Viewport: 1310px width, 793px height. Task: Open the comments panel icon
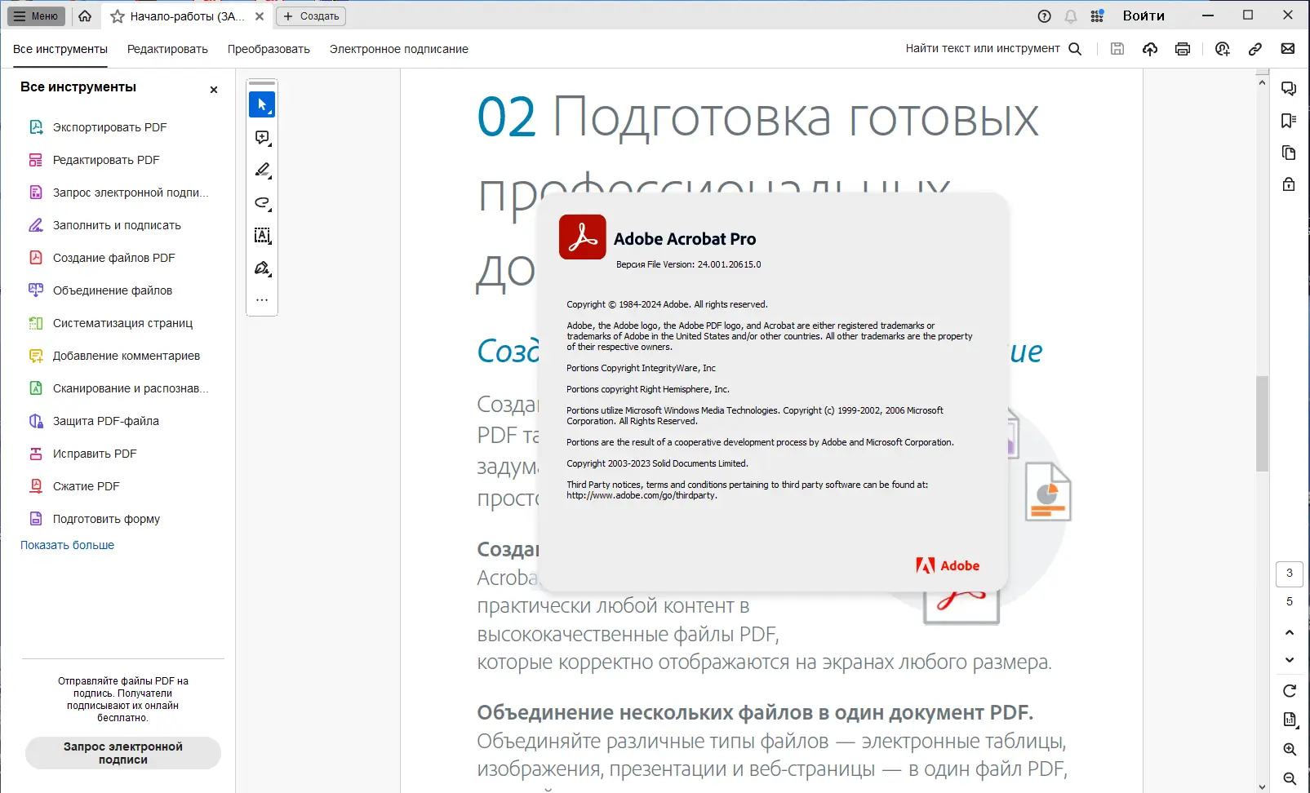click(x=1288, y=88)
